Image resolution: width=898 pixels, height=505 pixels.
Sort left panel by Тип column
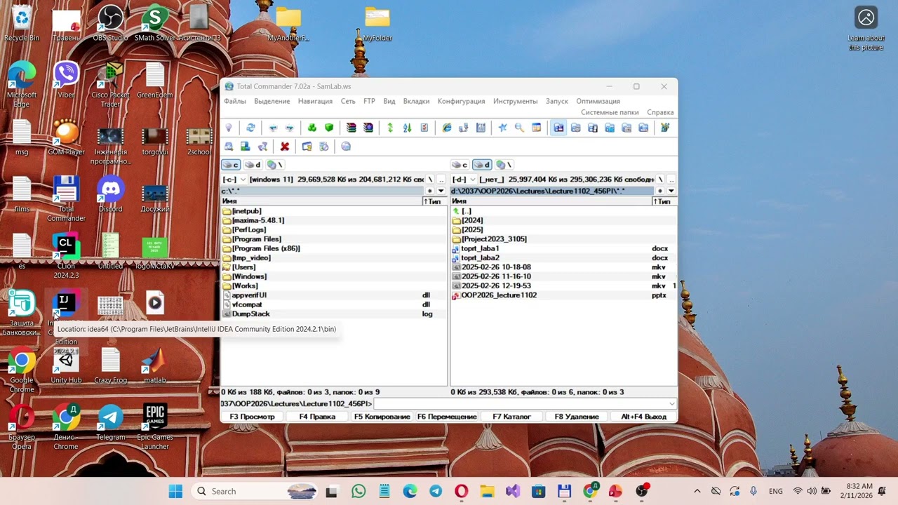434,201
